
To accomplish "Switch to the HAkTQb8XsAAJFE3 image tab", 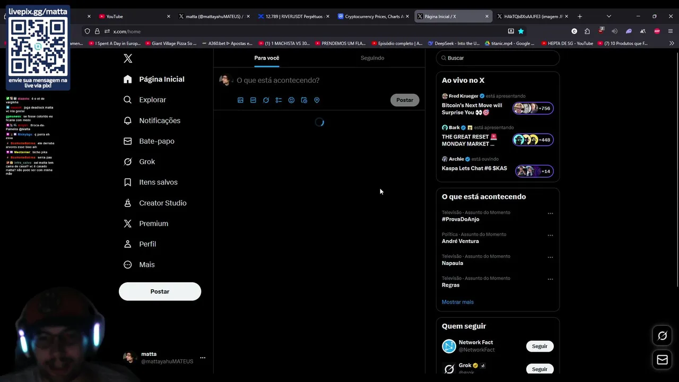I will click(532, 16).
